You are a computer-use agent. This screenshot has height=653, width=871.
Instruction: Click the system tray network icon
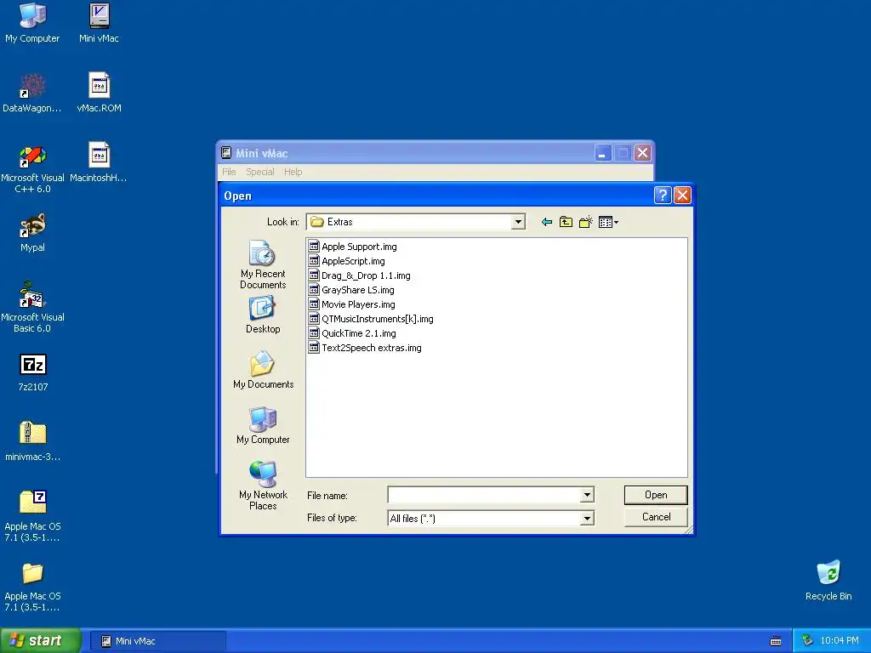(x=807, y=641)
